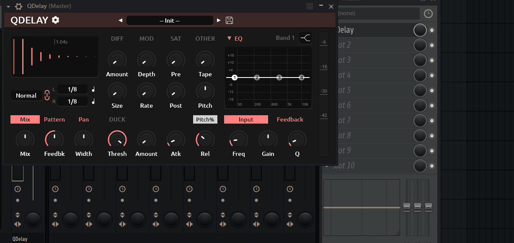Image resolution: width=514 pixels, height=243 pixels.
Task: Click the R delay time 1/8 field
Action: pyautogui.click(x=72, y=101)
